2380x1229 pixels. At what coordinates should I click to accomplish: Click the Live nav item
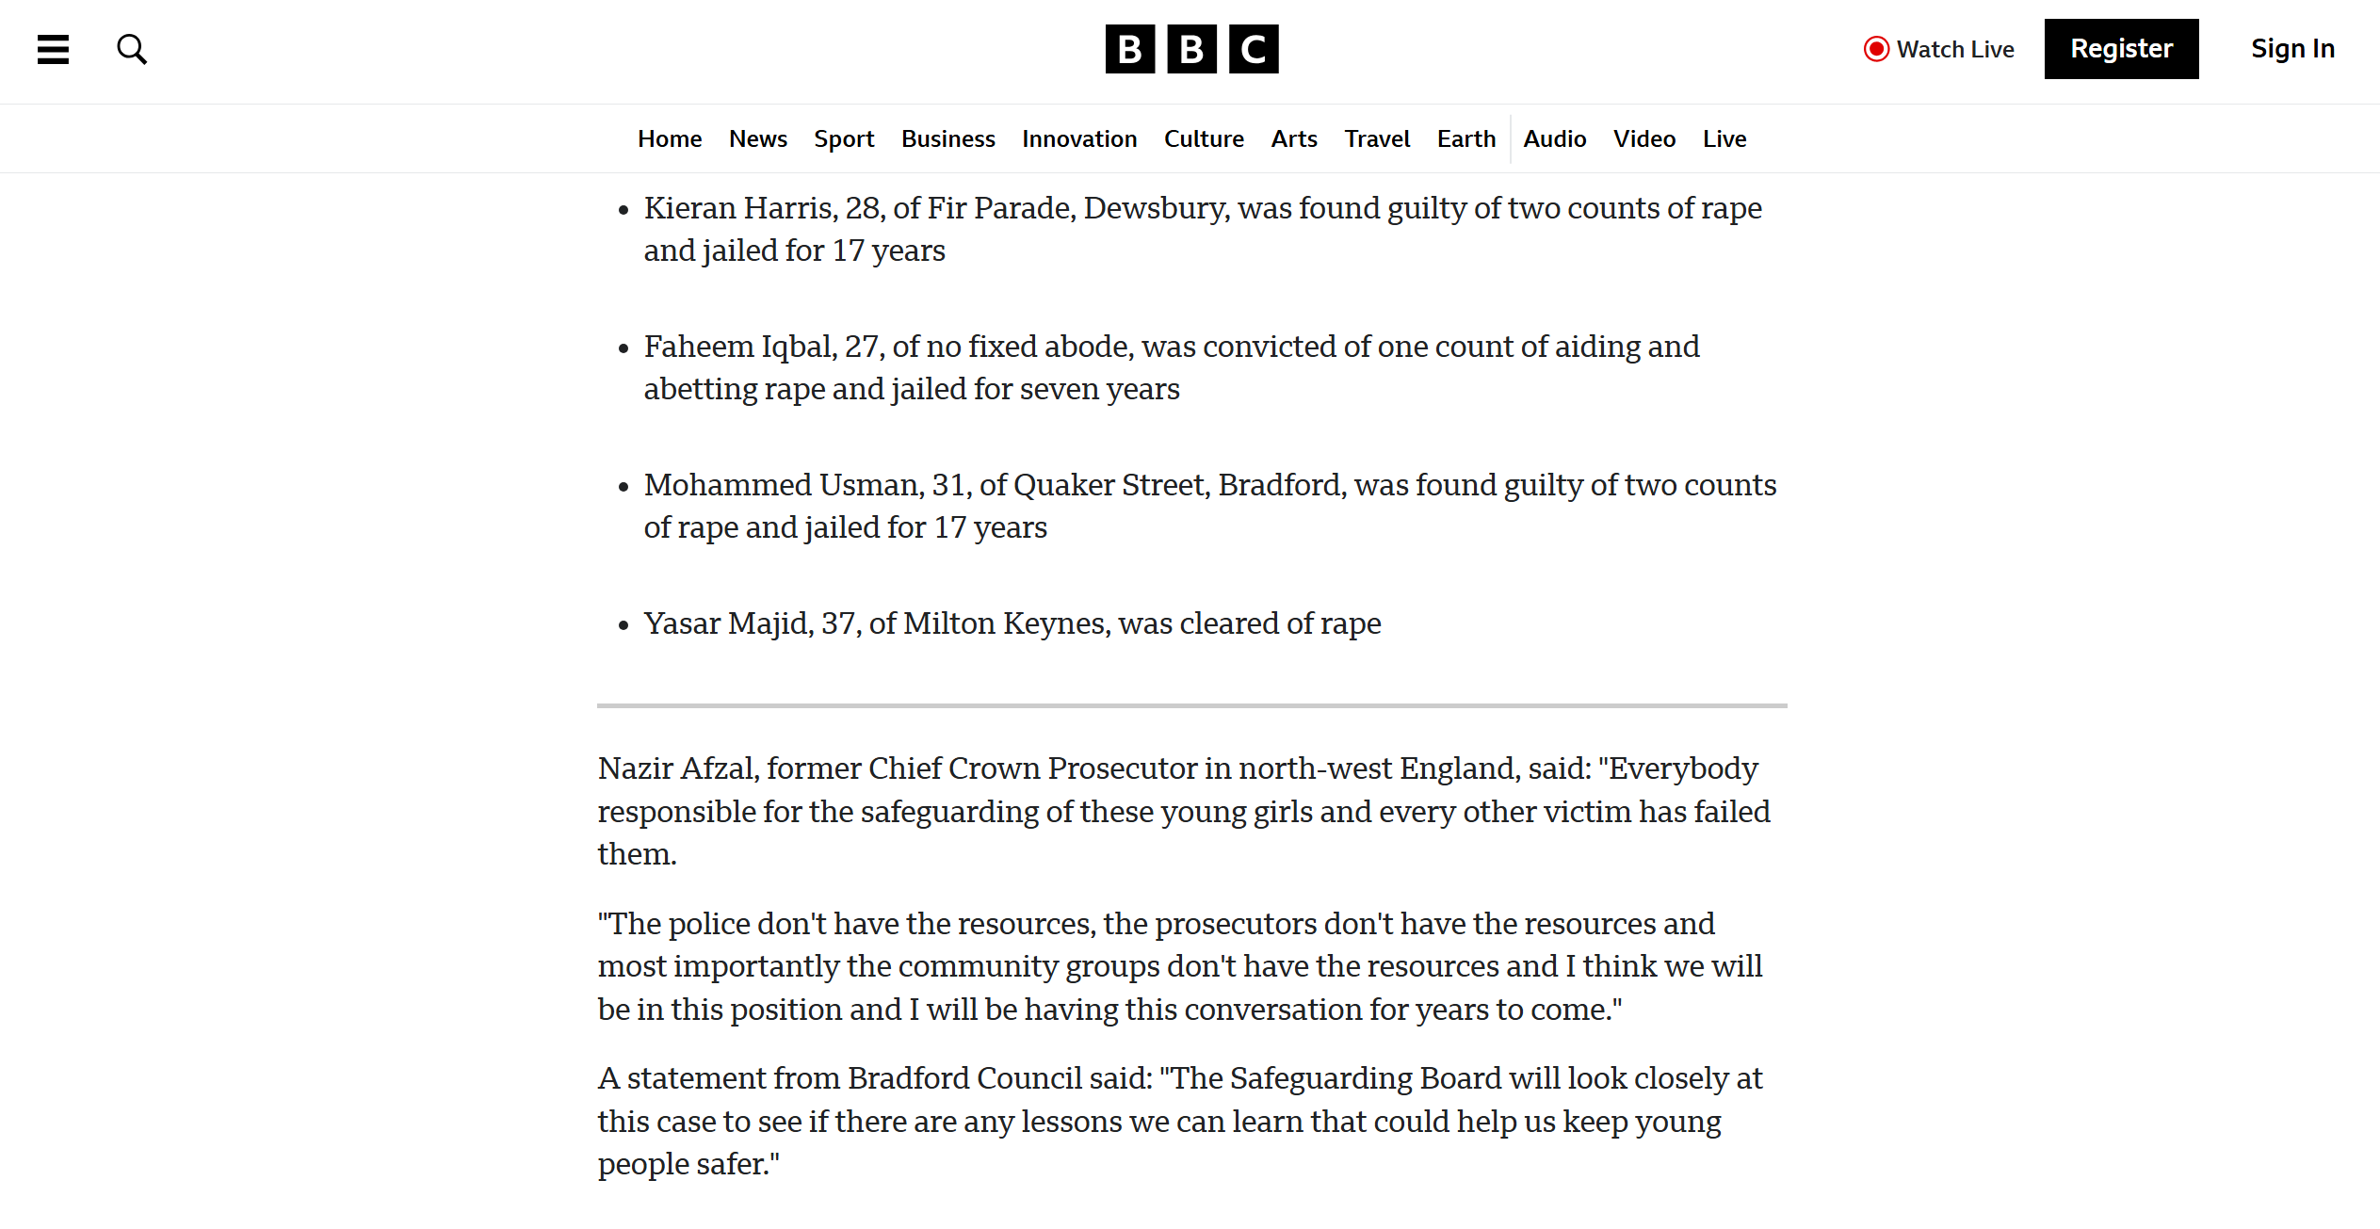[1724, 139]
